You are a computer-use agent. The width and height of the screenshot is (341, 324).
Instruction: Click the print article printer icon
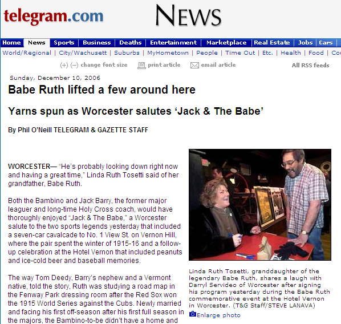pos(141,65)
